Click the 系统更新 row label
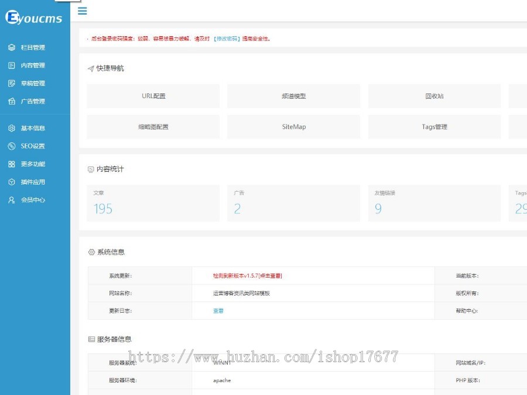Viewport: 527px width, 395px height. pyautogui.click(x=120, y=276)
